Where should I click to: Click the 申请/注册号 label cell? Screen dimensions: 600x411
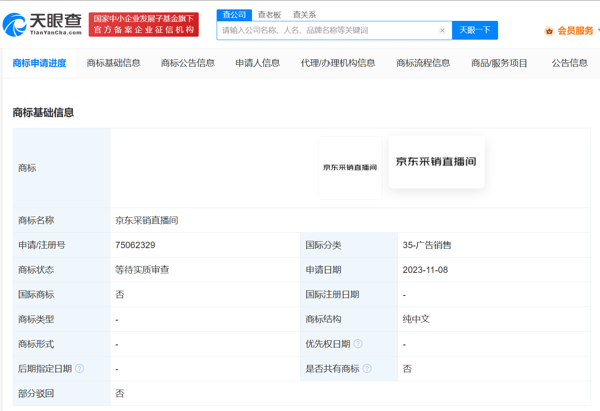point(62,245)
